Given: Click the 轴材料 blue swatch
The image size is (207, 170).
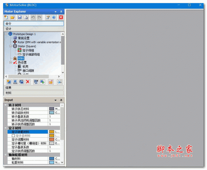Looking at the screenshot, I should (52, 159).
